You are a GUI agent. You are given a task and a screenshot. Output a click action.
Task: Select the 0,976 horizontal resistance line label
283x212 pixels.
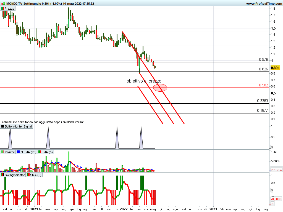point(263,59)
